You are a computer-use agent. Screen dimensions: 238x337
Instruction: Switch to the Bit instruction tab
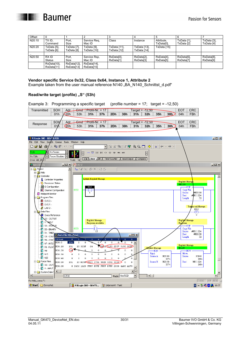[x=99, y=159]
